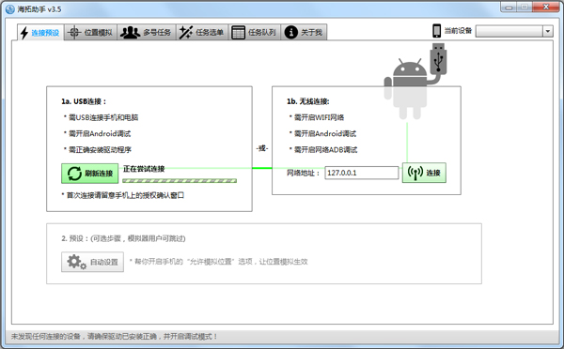Open the 多号任务 tab

(146, 32)
